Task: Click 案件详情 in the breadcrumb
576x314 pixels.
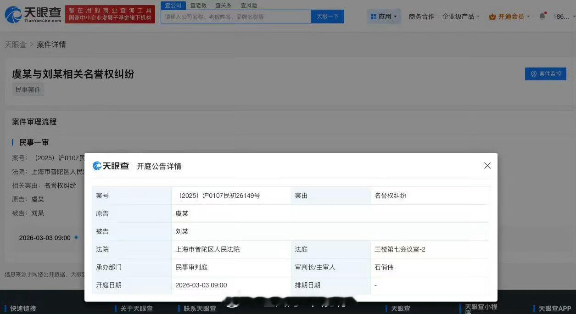Action: [x=51, y=45]
